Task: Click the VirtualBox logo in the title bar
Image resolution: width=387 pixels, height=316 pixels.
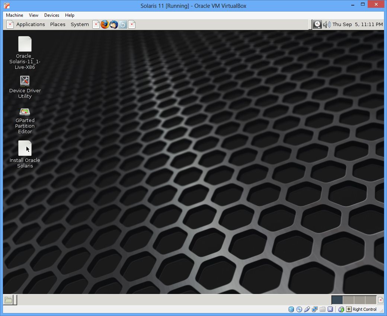Action: tap(7, 6)
